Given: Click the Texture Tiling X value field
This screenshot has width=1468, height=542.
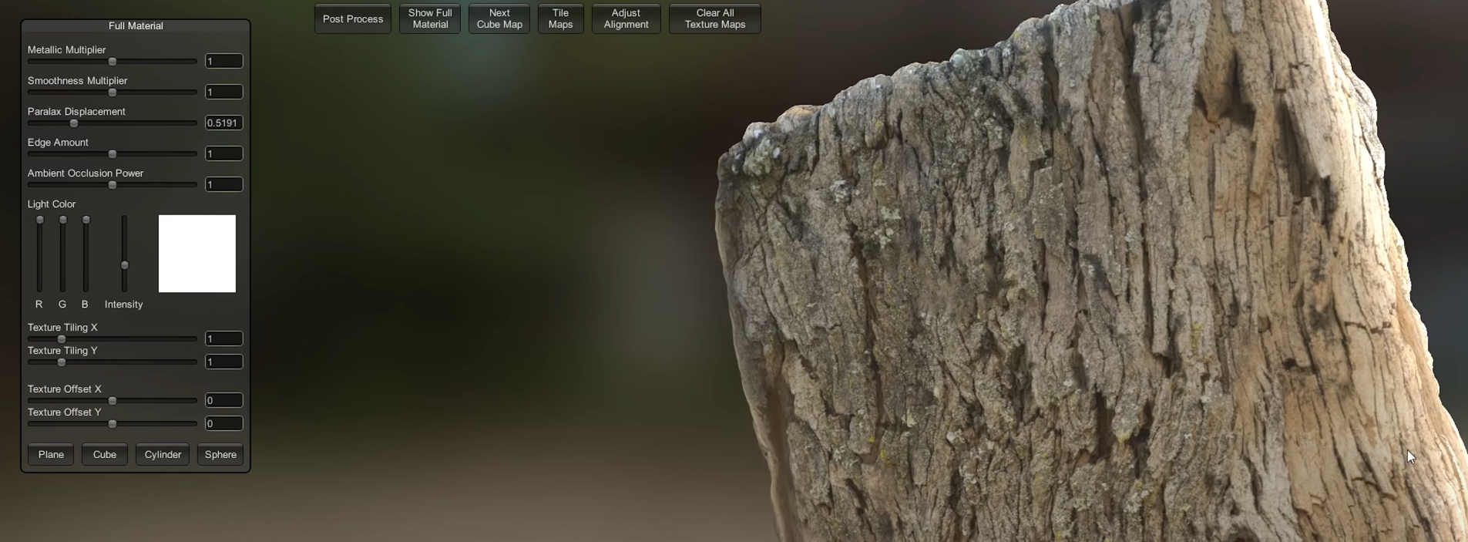Looking at the screenshot, I should click(224, 338).
